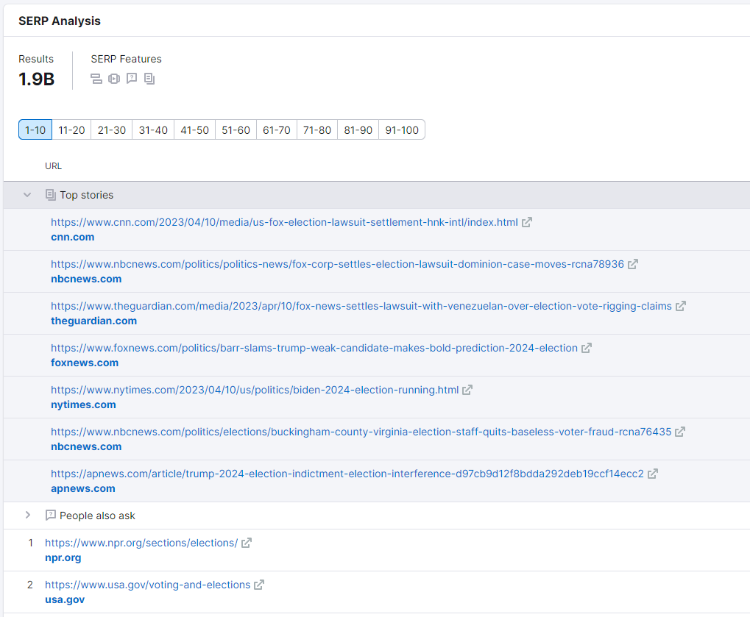Click the npr.org domain link

point(63,557)
